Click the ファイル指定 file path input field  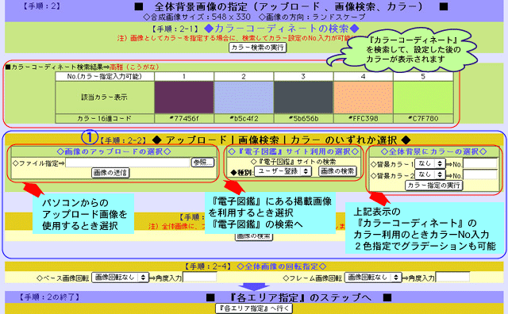click(127, 163)
